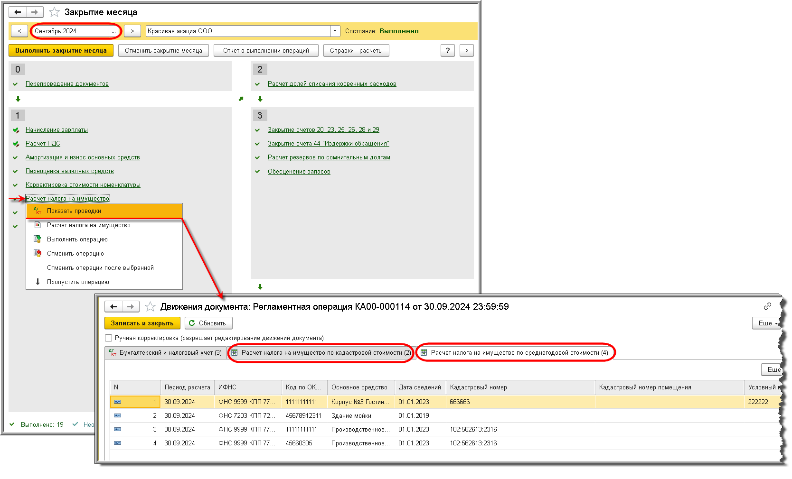Viewport: 792px width, 479px height.
Task: Click Отменить закрытие месяца button
Action: 163,50
